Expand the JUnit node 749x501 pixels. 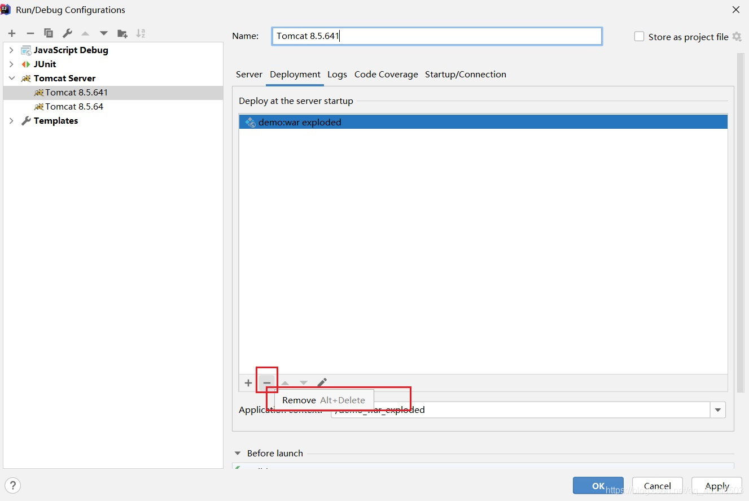[x=11, y=64]
